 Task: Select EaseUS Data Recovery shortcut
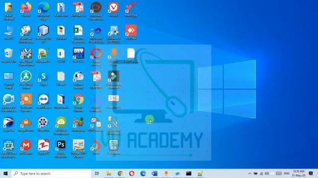click(x=8, y=149)
